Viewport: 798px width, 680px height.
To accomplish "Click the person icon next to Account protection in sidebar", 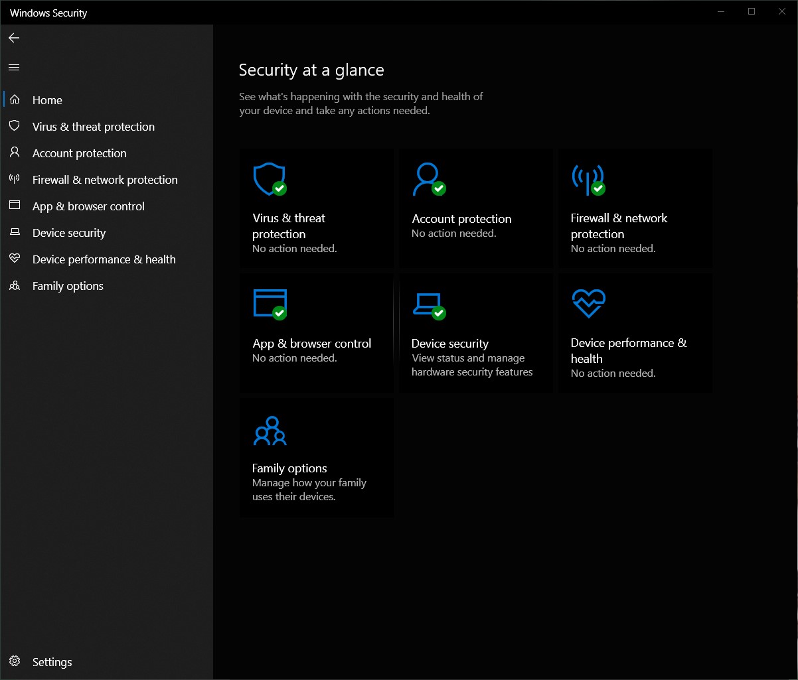I will 15,153.
